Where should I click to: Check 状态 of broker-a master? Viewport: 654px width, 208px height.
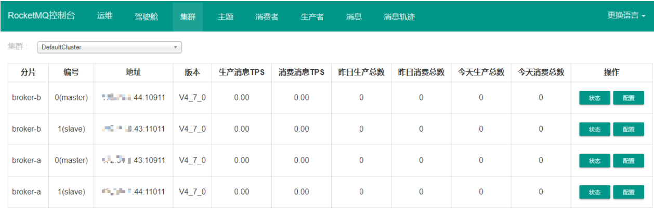pyautogui.click(x=595, y=161)
